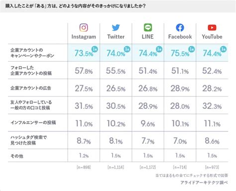Screen dimensions: 236x191
Task: Click the Facebook column header text
Action: 180,37
